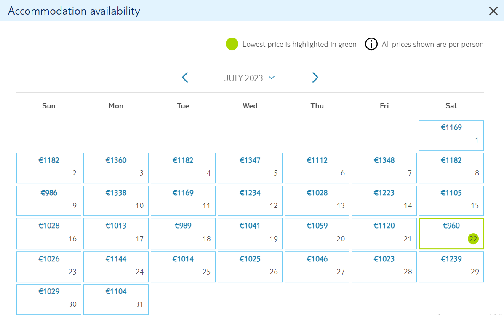
Task: Pick July 9 priced at €986
Action: pos(49,200)
